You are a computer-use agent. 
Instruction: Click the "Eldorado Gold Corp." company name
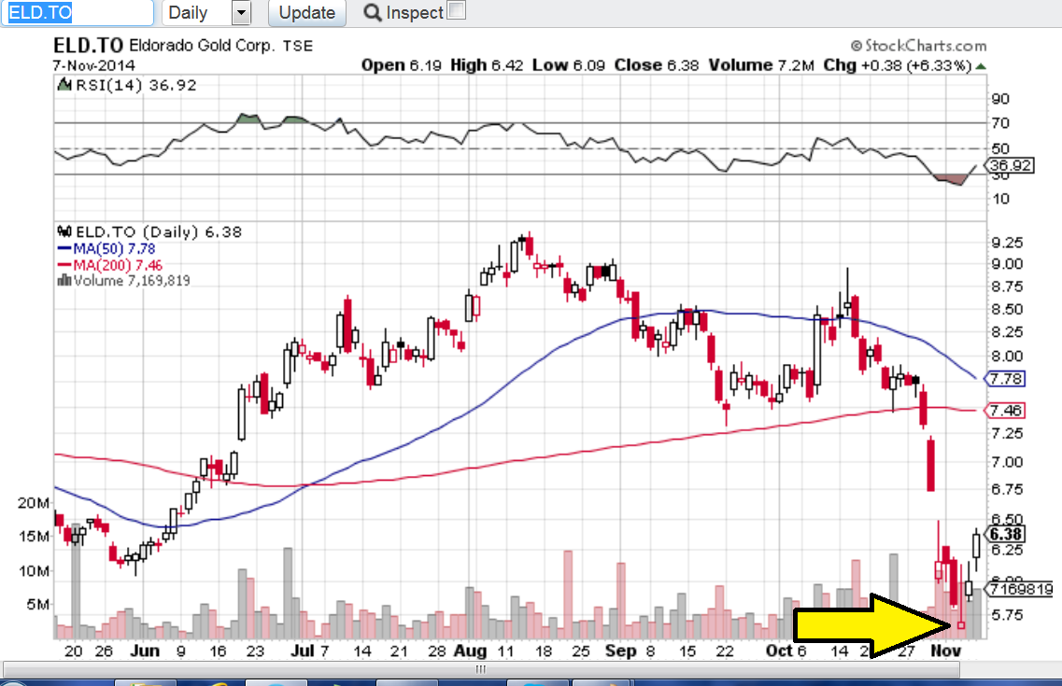pos(202,46)
